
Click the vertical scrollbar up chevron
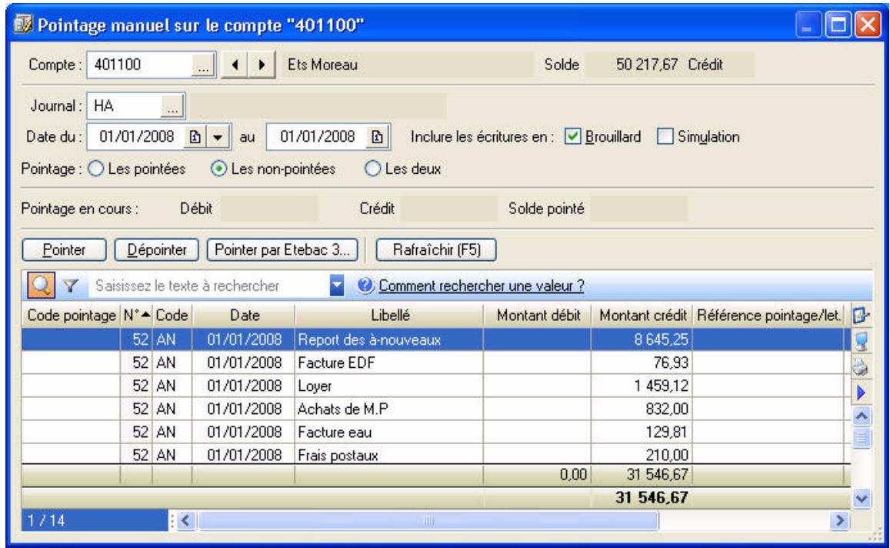click(x=862, y=417)
